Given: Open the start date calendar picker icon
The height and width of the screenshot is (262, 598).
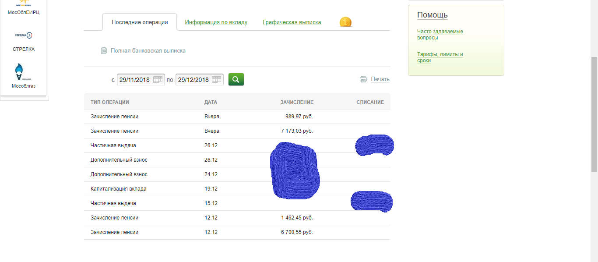Looking at the screenshot, I should (158, 80).
